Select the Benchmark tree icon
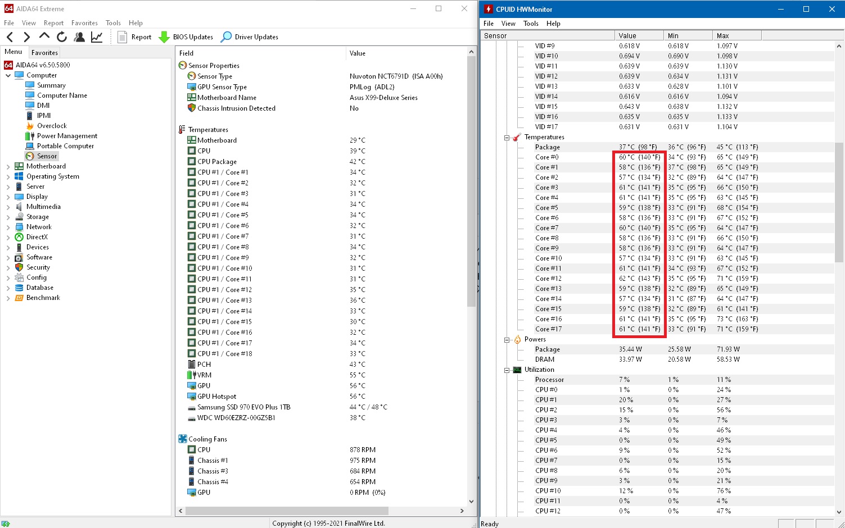Image resolution: width=845 pixels, height=528 pixels. [x=19, y=298]
